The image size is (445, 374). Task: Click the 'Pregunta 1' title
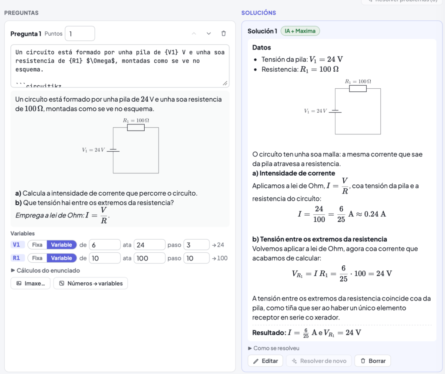pos(26,34)
